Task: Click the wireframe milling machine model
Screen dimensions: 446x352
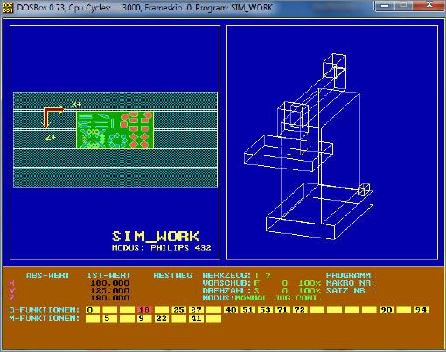Action: 309,147
